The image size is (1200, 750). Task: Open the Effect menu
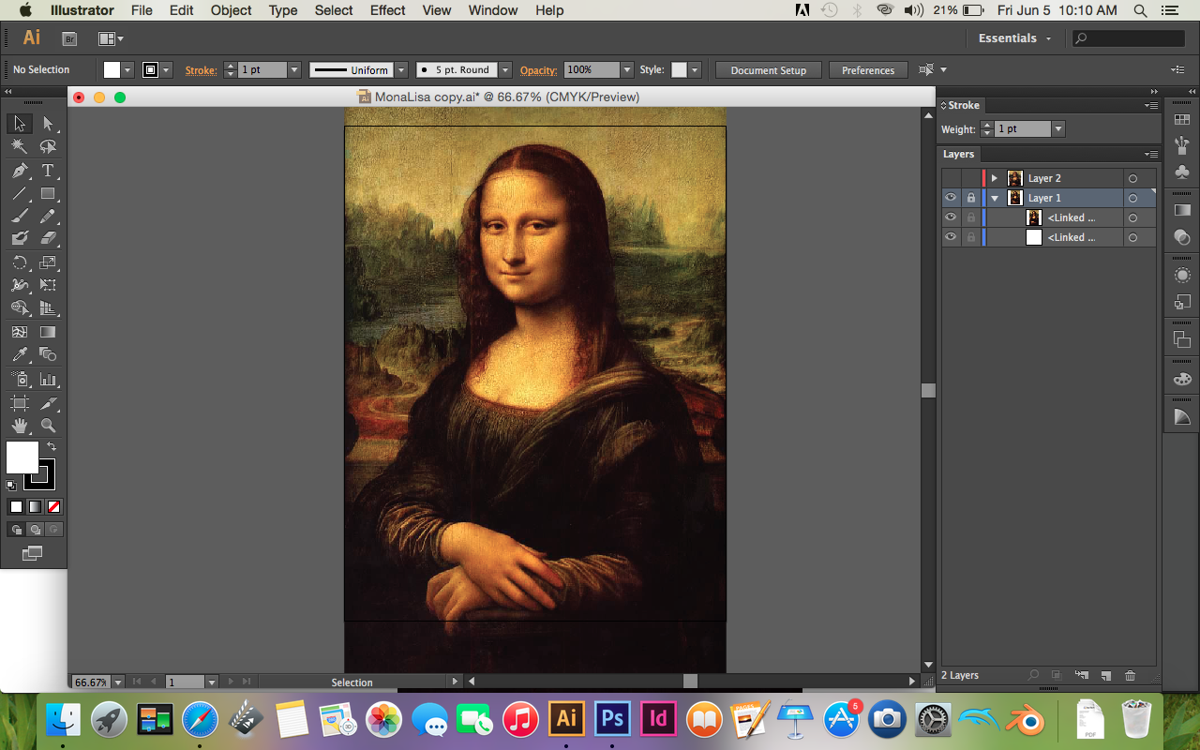tap(387, 10)
